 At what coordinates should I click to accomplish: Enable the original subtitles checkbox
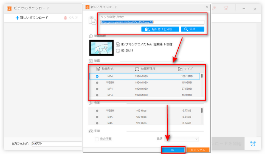[97, 139]
